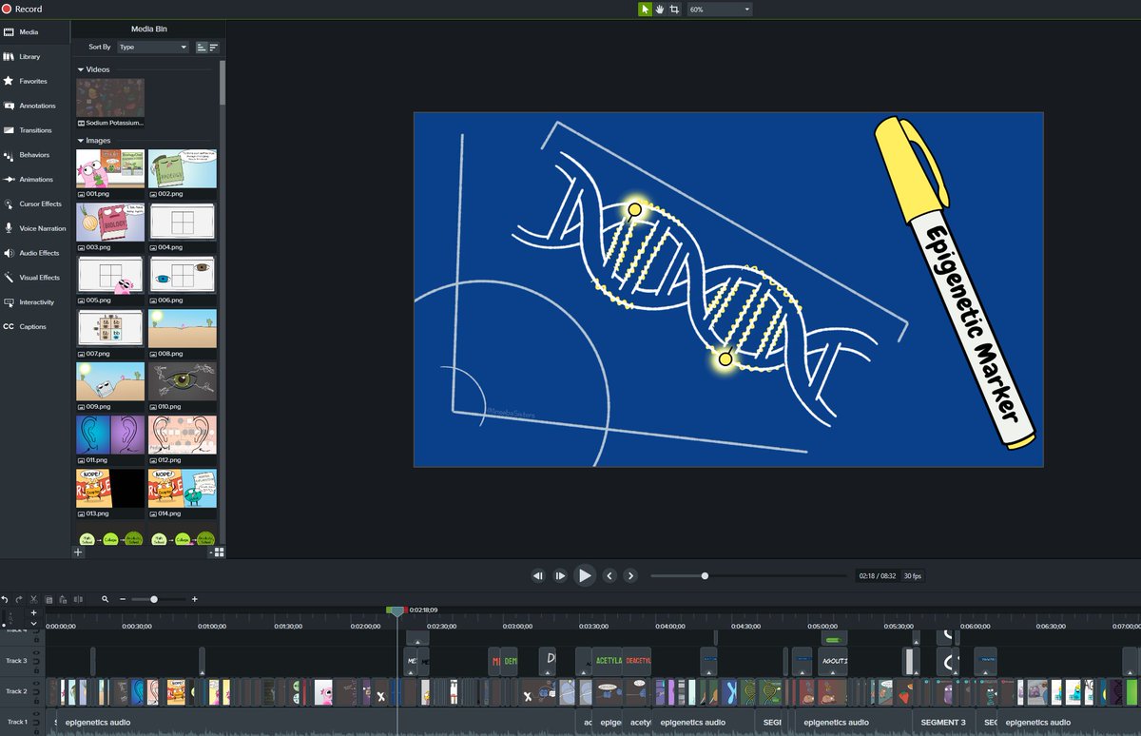
Task: Open the canvas zoom percentage dropdown
Action: tap(721, 8)
